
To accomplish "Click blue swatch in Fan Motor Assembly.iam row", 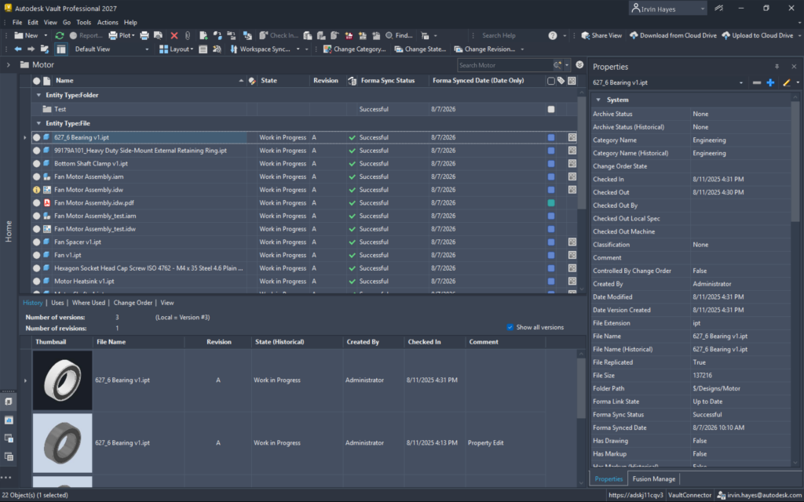I will tap(550, 176).
